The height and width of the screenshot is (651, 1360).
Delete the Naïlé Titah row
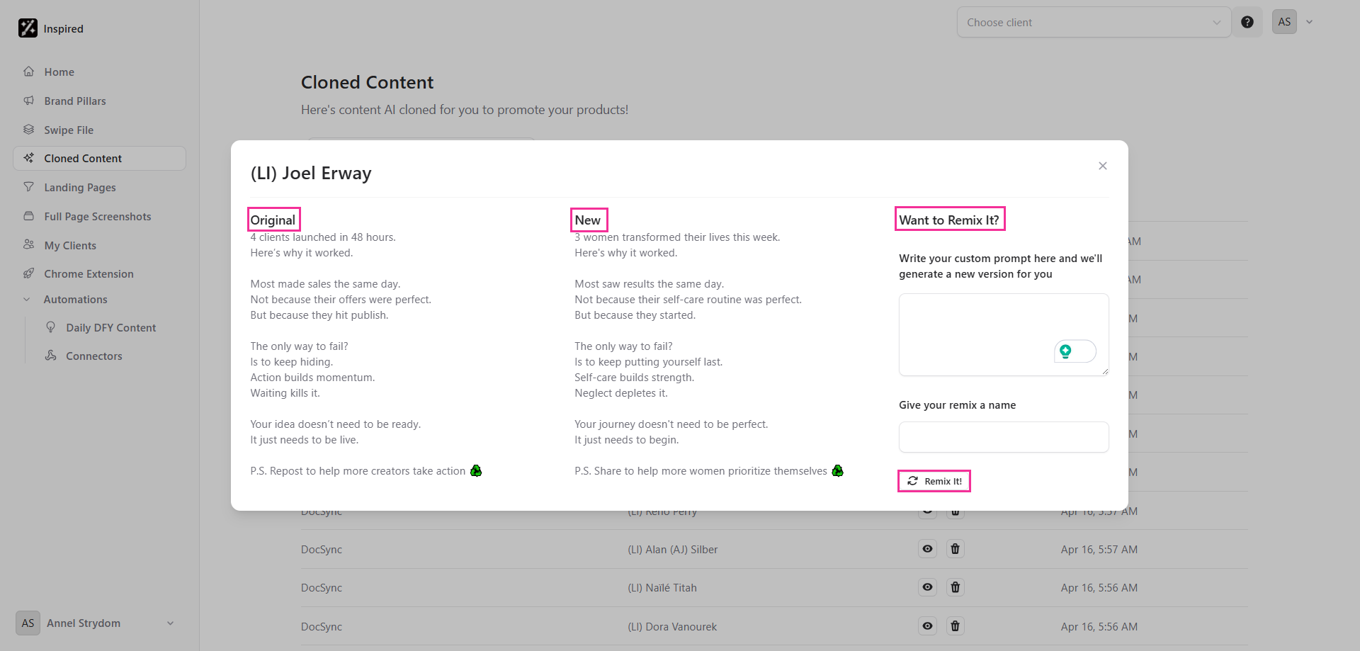[x=955, y=587]
